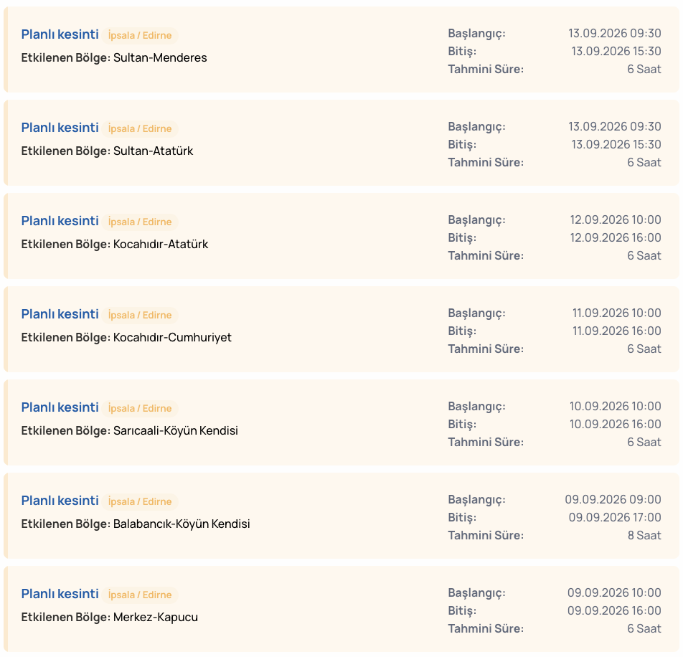Image resolution: width=683 pixels, height=657 pixels.
Task: Open Planlı kesinti for Balabancık-Köyün Kendisi
Action: pyautogui.click(x=60, y=500)
